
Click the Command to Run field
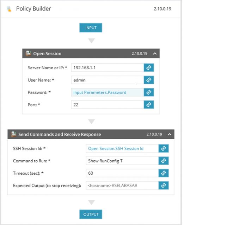(x=122, y=161)
